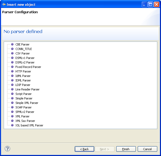The height and width of the screenshot is (156, 161).
Task: Click the purple icon beside uppercase IDML Parser
Action: pyautogui.click(x=12, y=80)
